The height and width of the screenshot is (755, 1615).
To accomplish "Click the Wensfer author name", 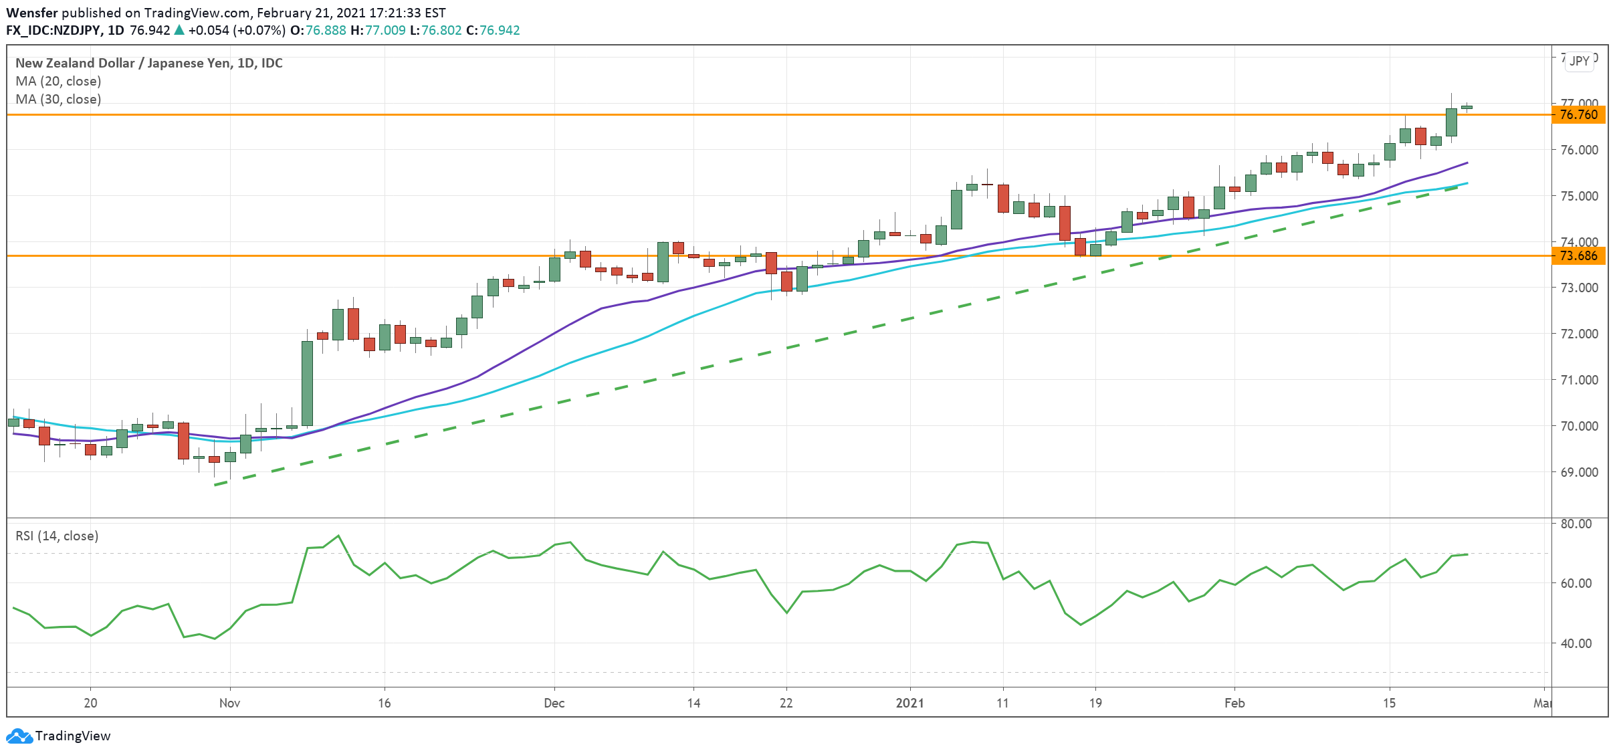I will [31, 13].
